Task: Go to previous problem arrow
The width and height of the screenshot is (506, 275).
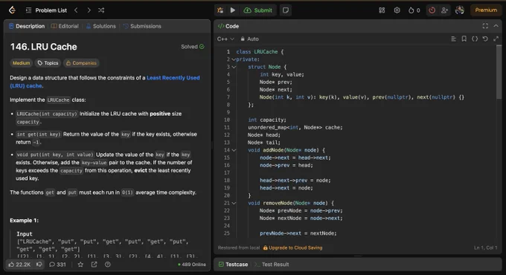Action: [76, 10]
